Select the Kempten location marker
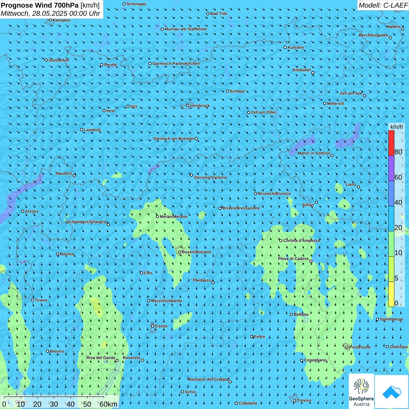The image size is (409, 409). (x=50, y=20)
